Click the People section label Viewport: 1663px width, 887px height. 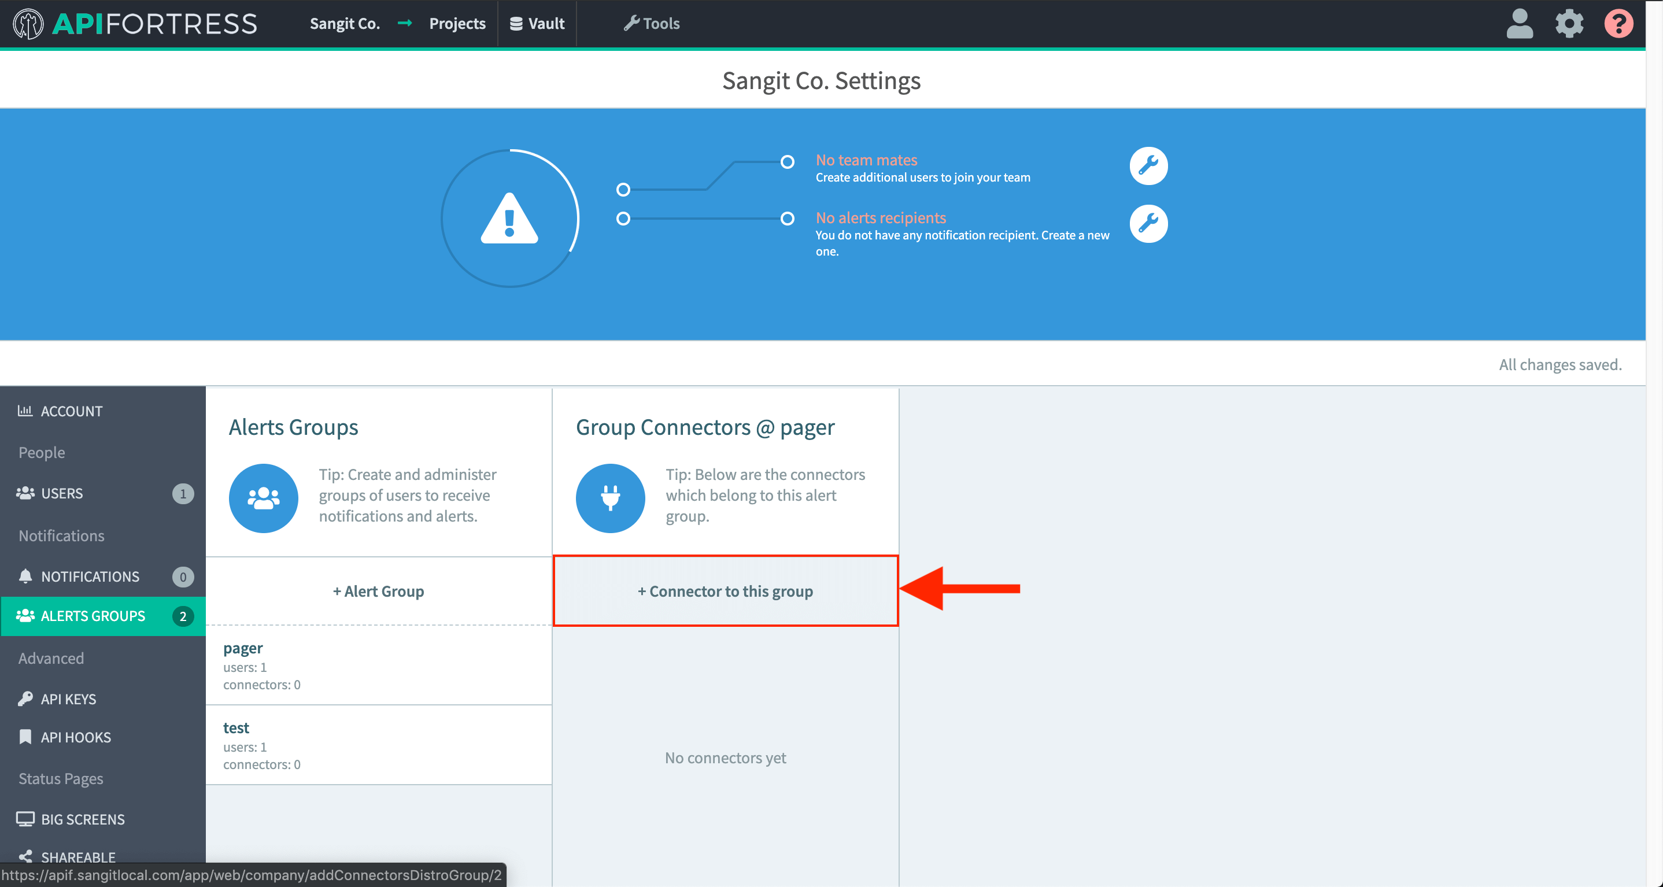tap(41, 453)
